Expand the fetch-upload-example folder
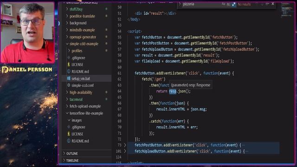Viewport: 297px width, 167px height. (67, 106)
